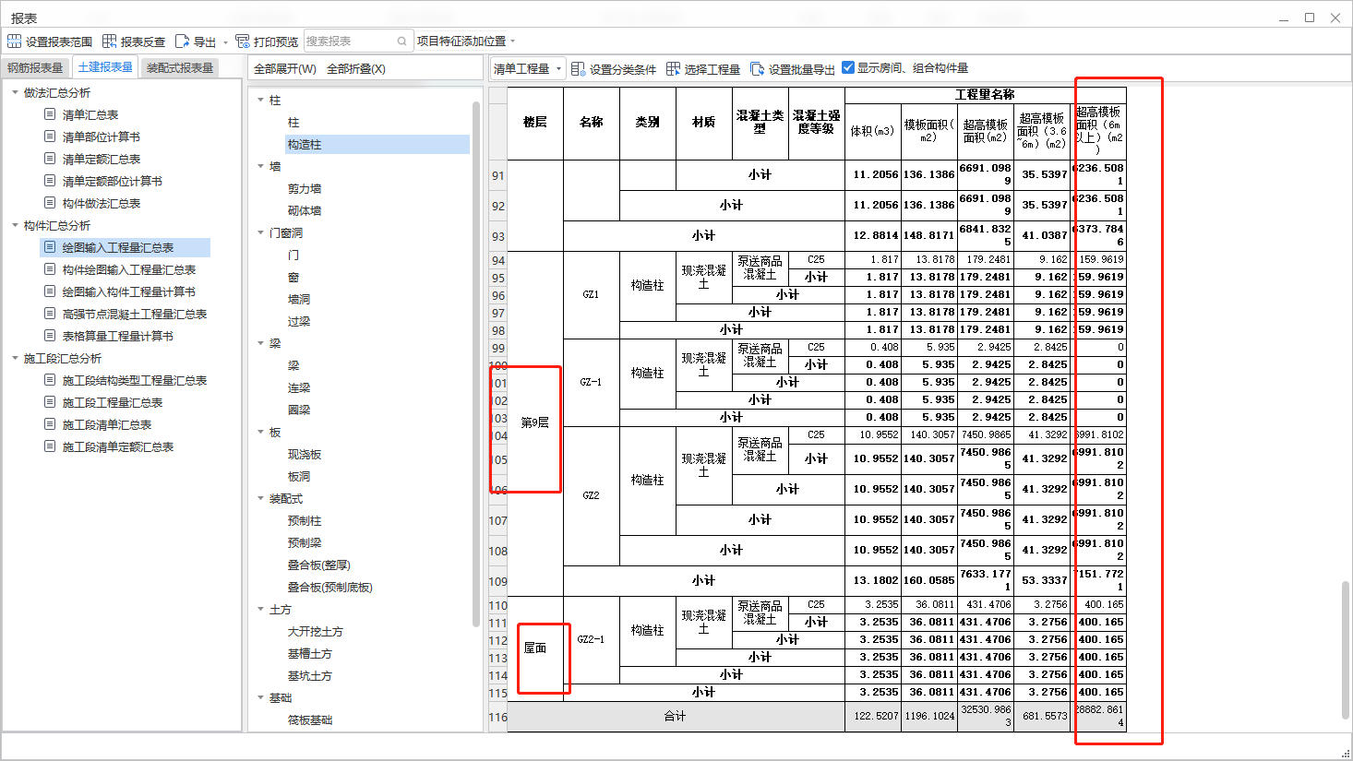Click the report table vertical scrollbar
Screen dimensions: 1353x761
[1346, 650]
